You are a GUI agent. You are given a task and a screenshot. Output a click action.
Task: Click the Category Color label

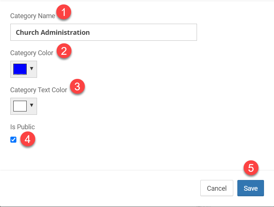click(32, 53)
